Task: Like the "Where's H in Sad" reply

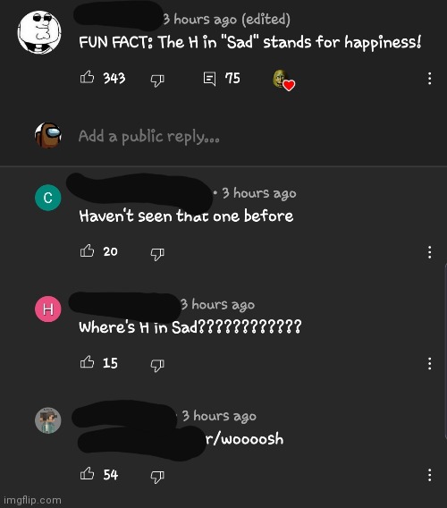Action: point(87,362)
